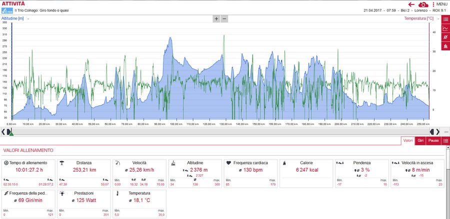Image resolution: width=450 pixels, height=219 pixels.
Task: Click the thermometer icon on Temperatura card
Action: pyautogui.click(x=117, y=193)
